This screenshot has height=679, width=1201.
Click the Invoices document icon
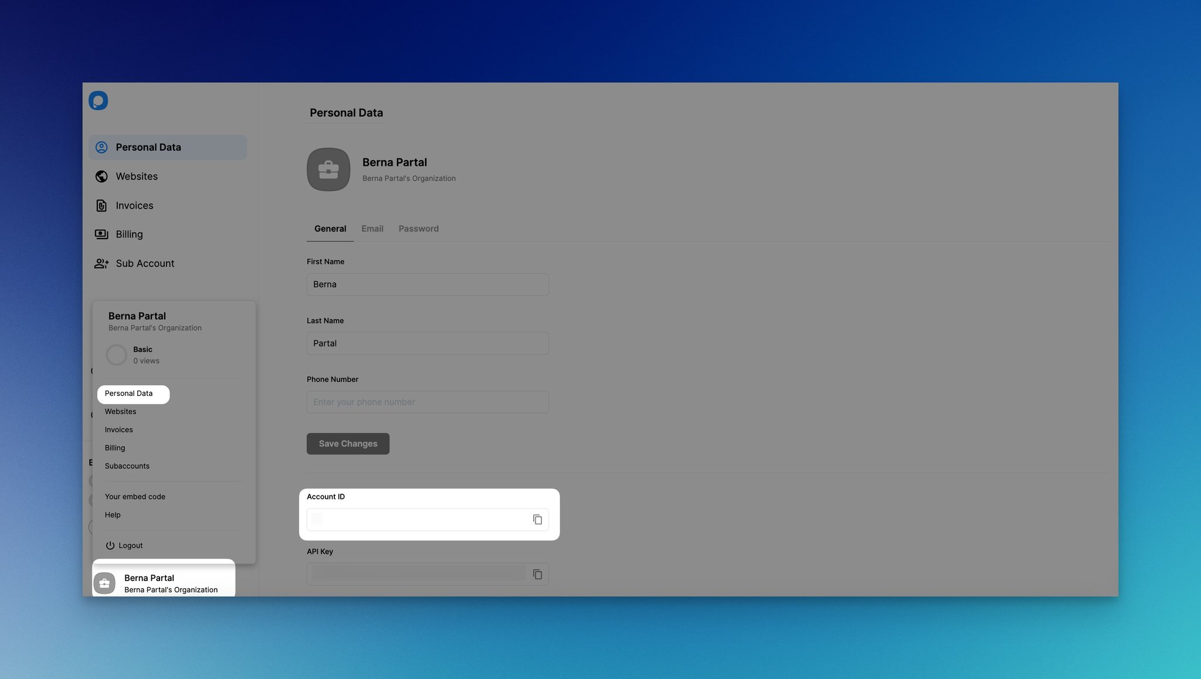click(x=101, y=205)
